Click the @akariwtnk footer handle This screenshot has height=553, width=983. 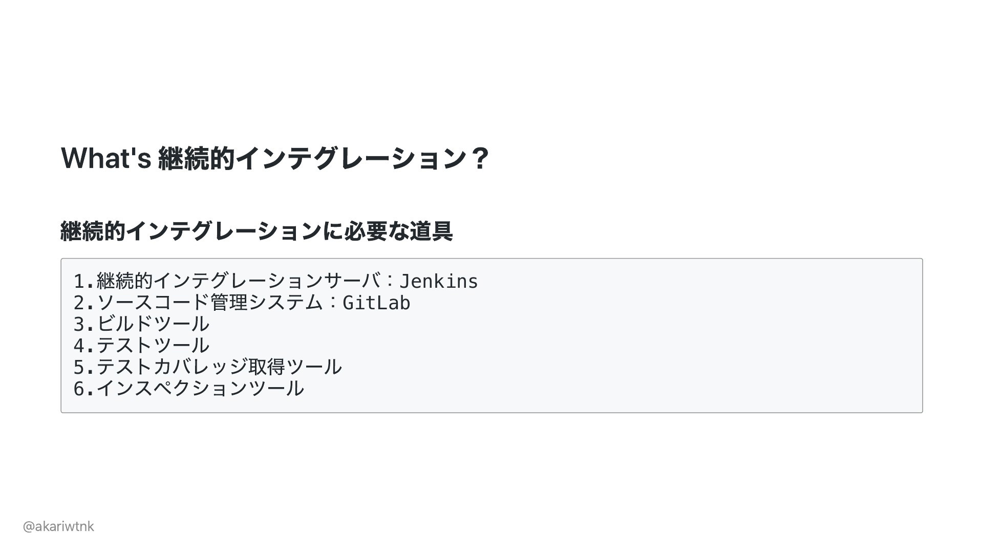pyautogui.click(x=58, y=526)
